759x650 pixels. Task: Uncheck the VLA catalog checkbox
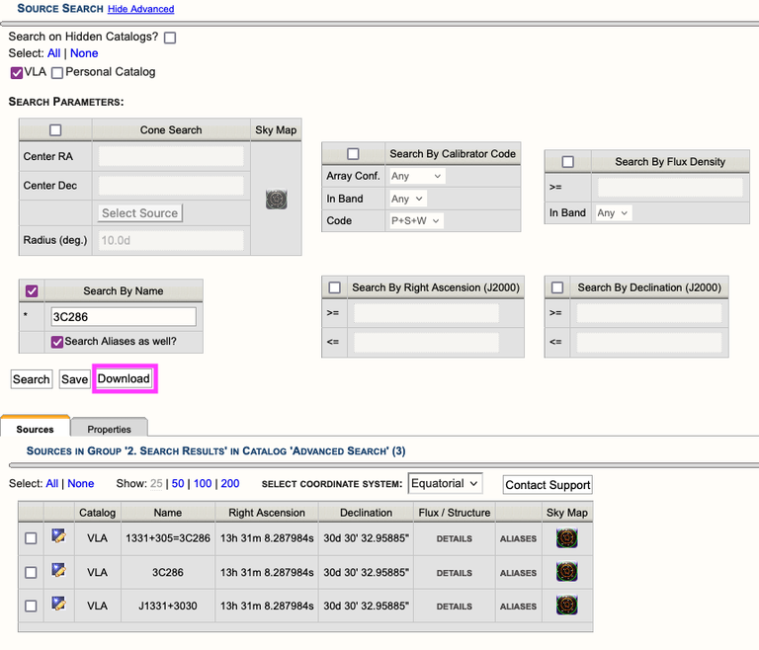pyautogui.click(x=17, y=72)
